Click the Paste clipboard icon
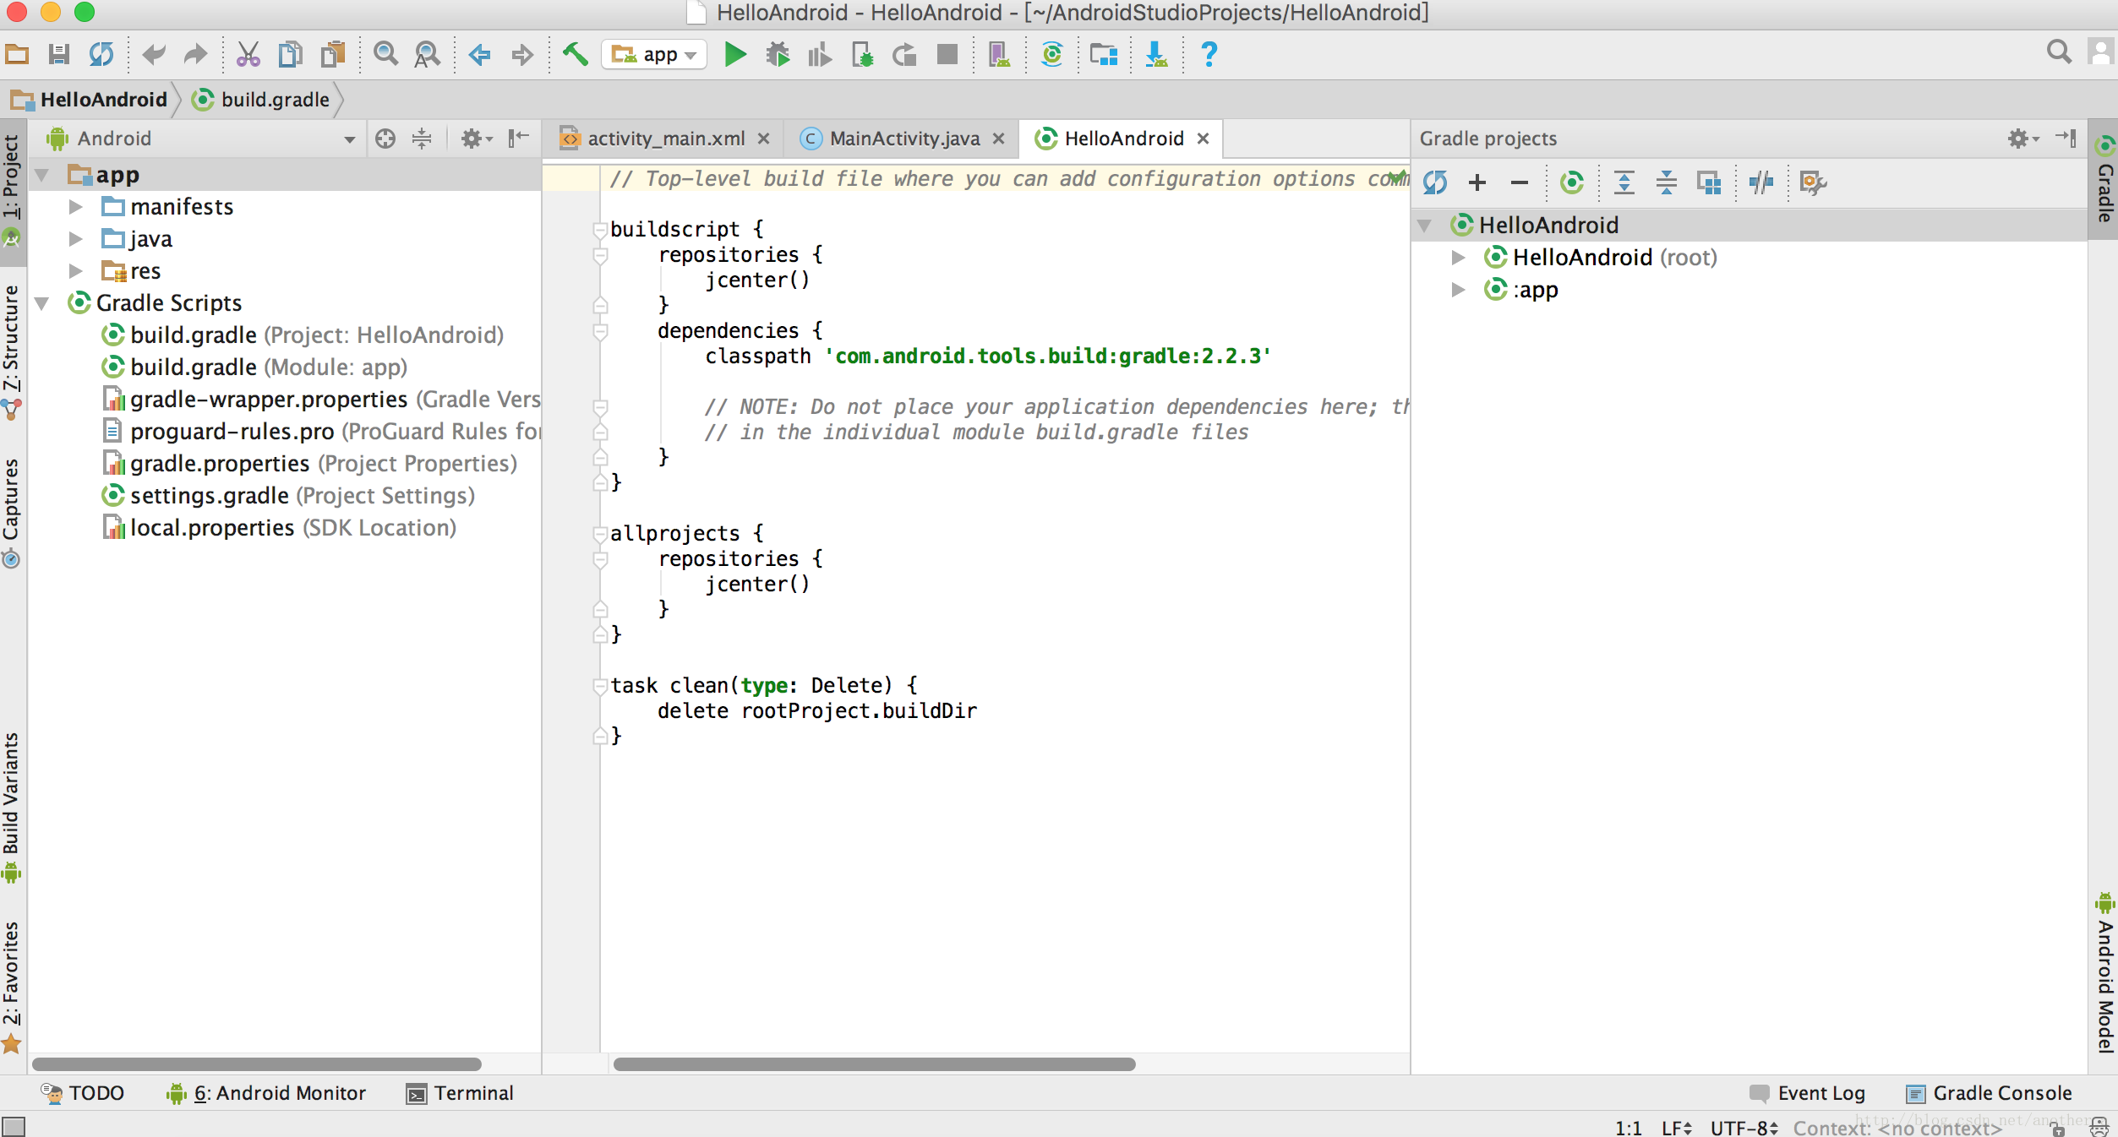Viewport: 2118px width, 1137px height. click(333, 55)
